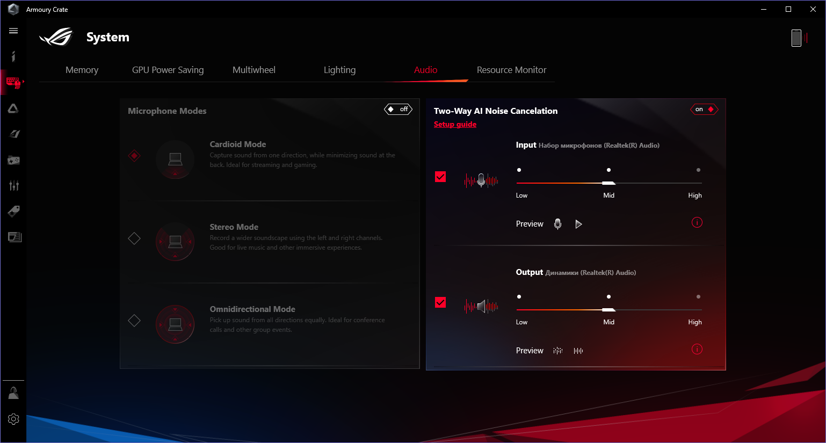Click the Low dot above Input slider
The height and width of the screenshot is (443, 826).
point(519,170)
